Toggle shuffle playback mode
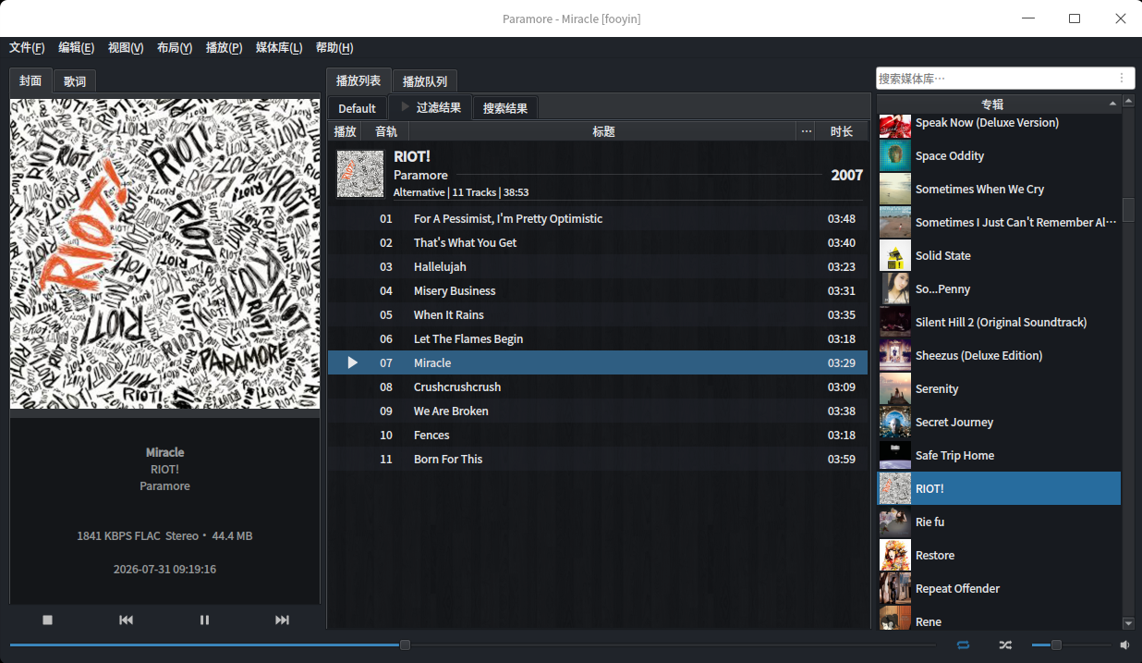This screenshot has height=663, width=1142. point(1005,645)
